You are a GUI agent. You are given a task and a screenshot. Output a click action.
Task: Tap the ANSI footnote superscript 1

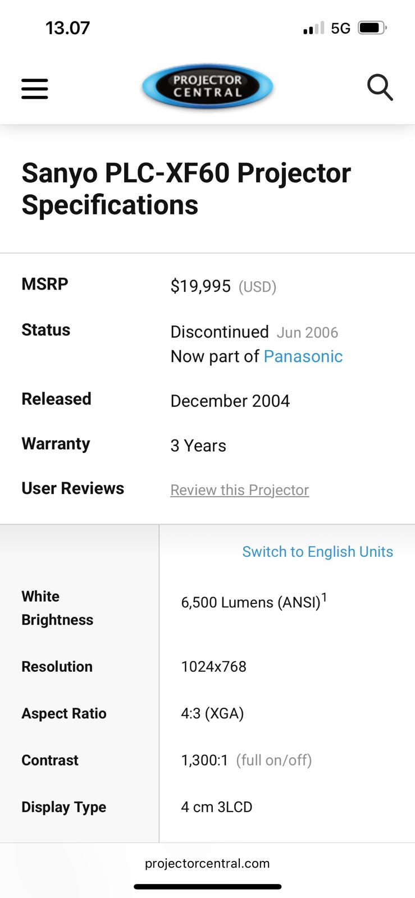point(324,597)
